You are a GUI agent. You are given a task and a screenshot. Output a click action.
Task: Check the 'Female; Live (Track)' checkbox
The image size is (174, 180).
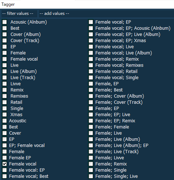[x=91, y=151]
